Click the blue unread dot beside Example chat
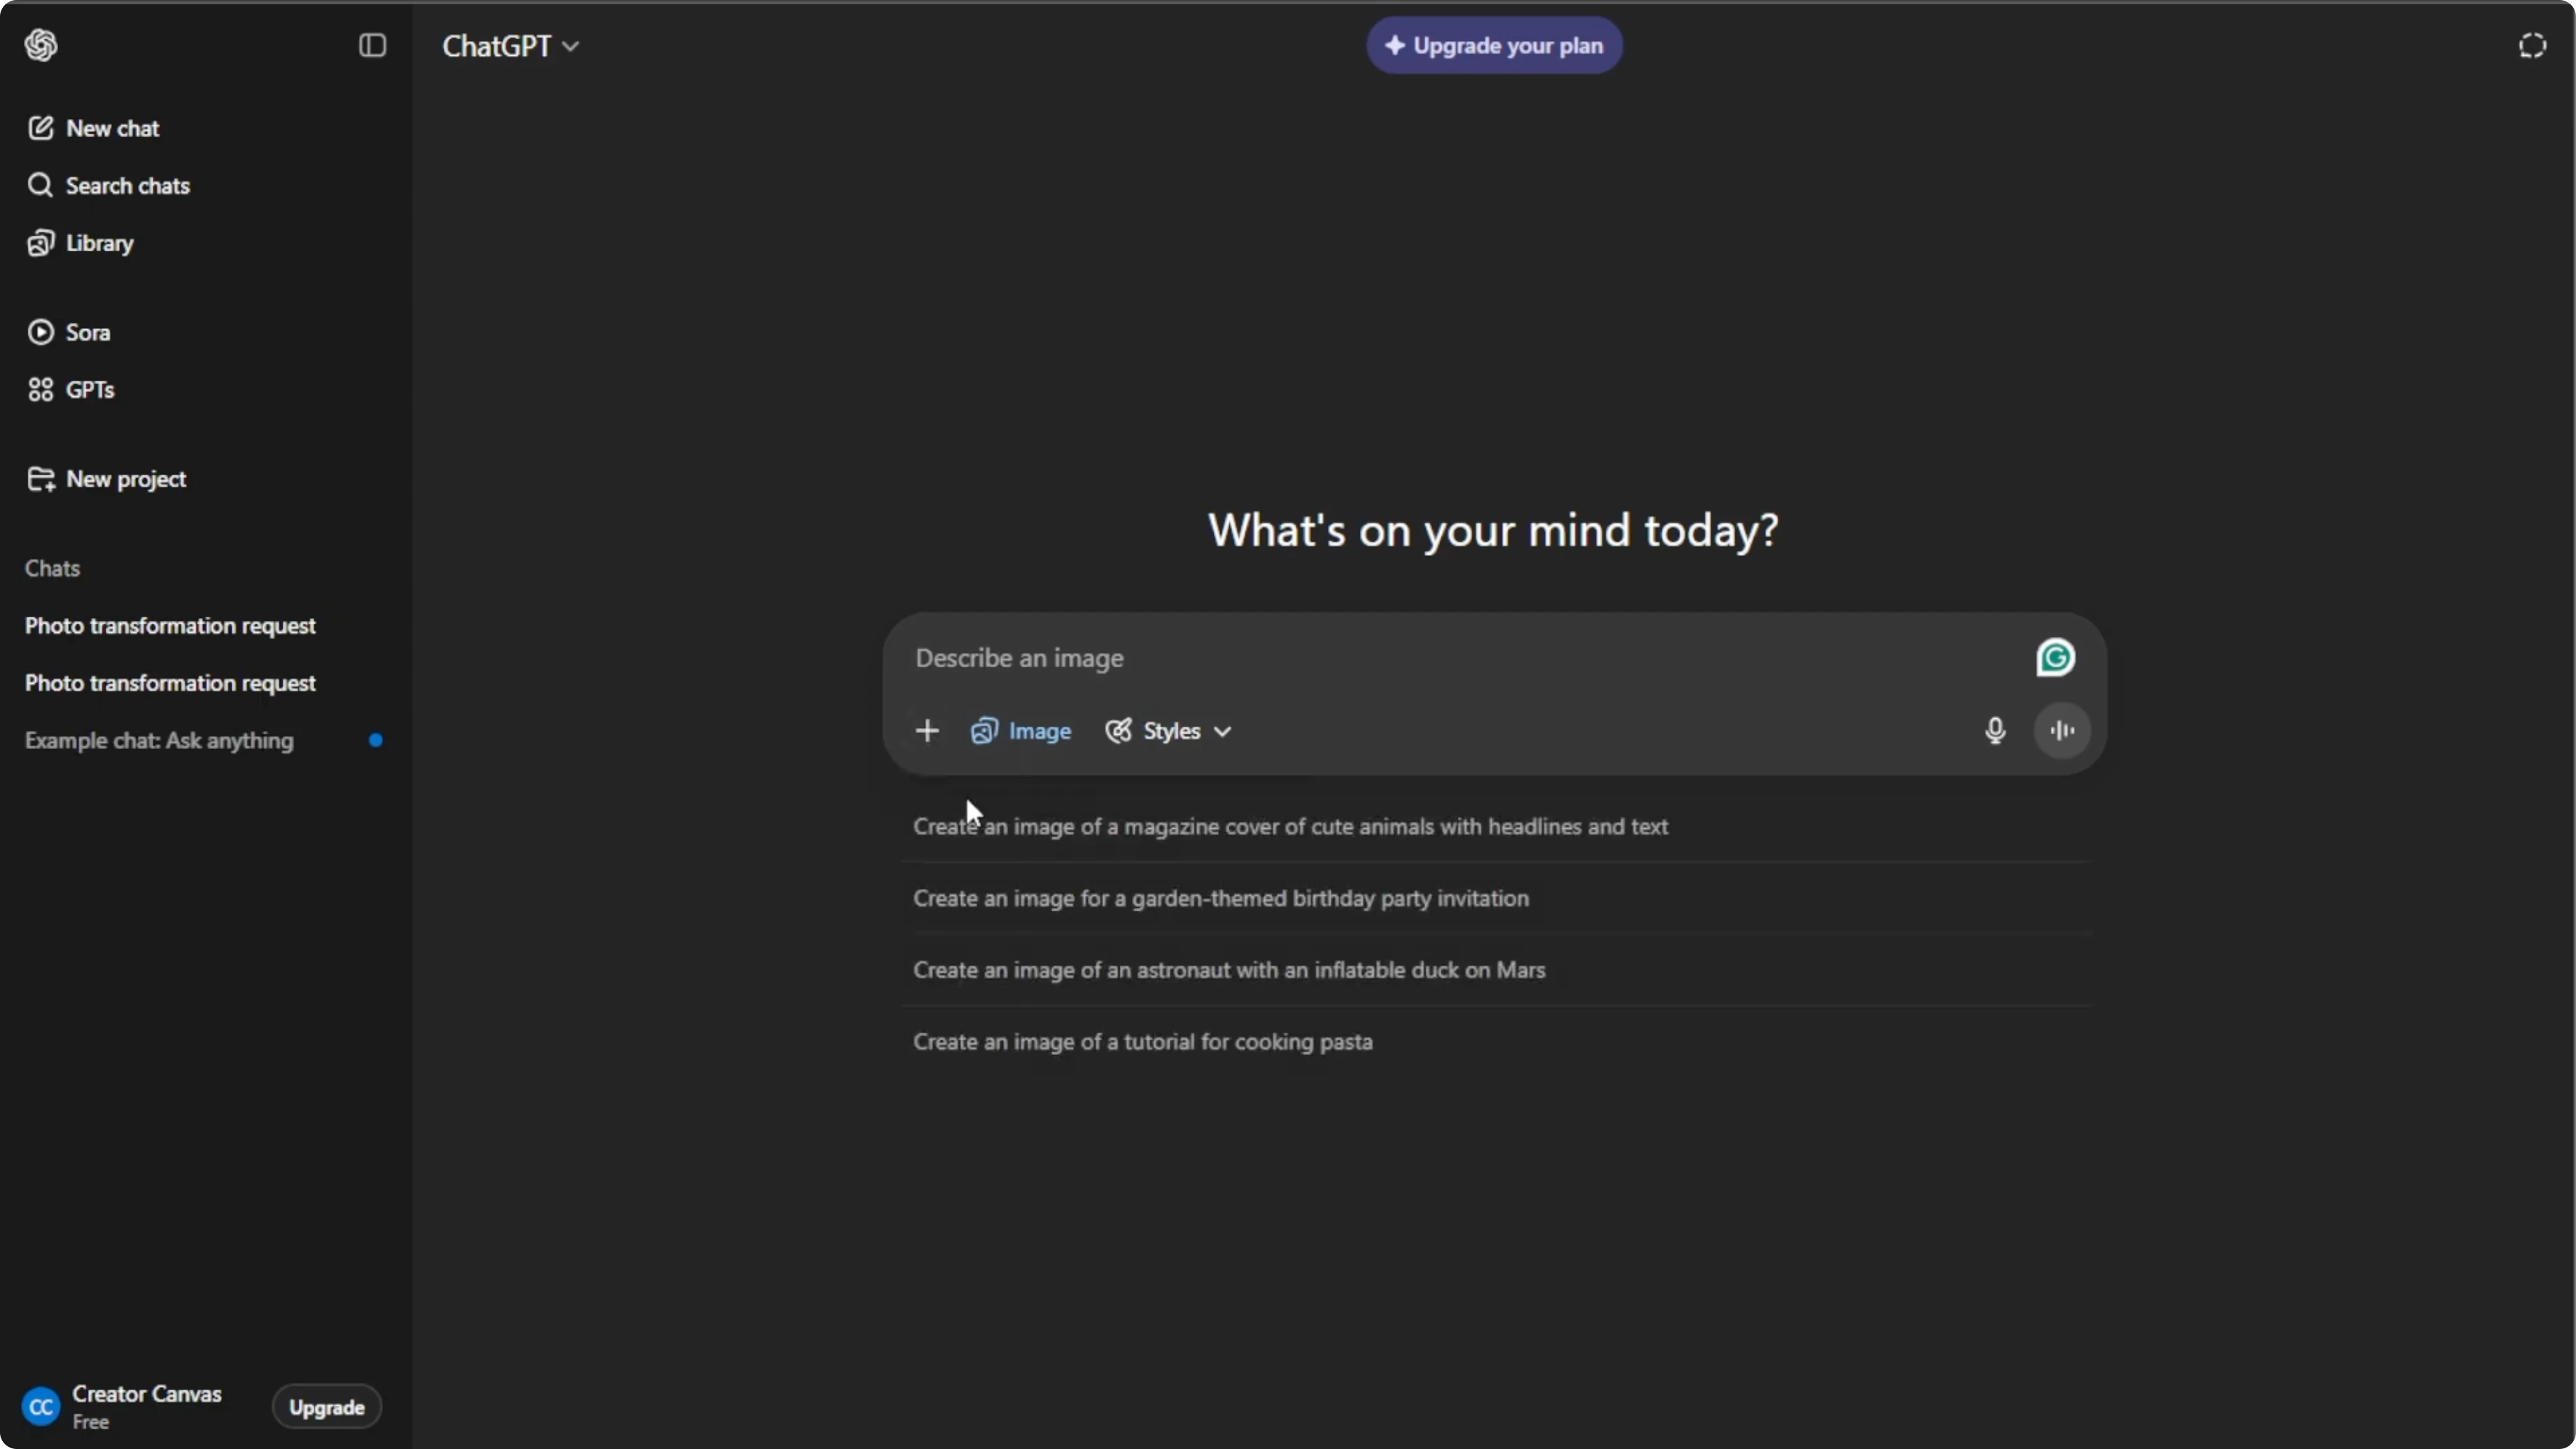This screenshot has height=1449, width=2576. [375, 740]
